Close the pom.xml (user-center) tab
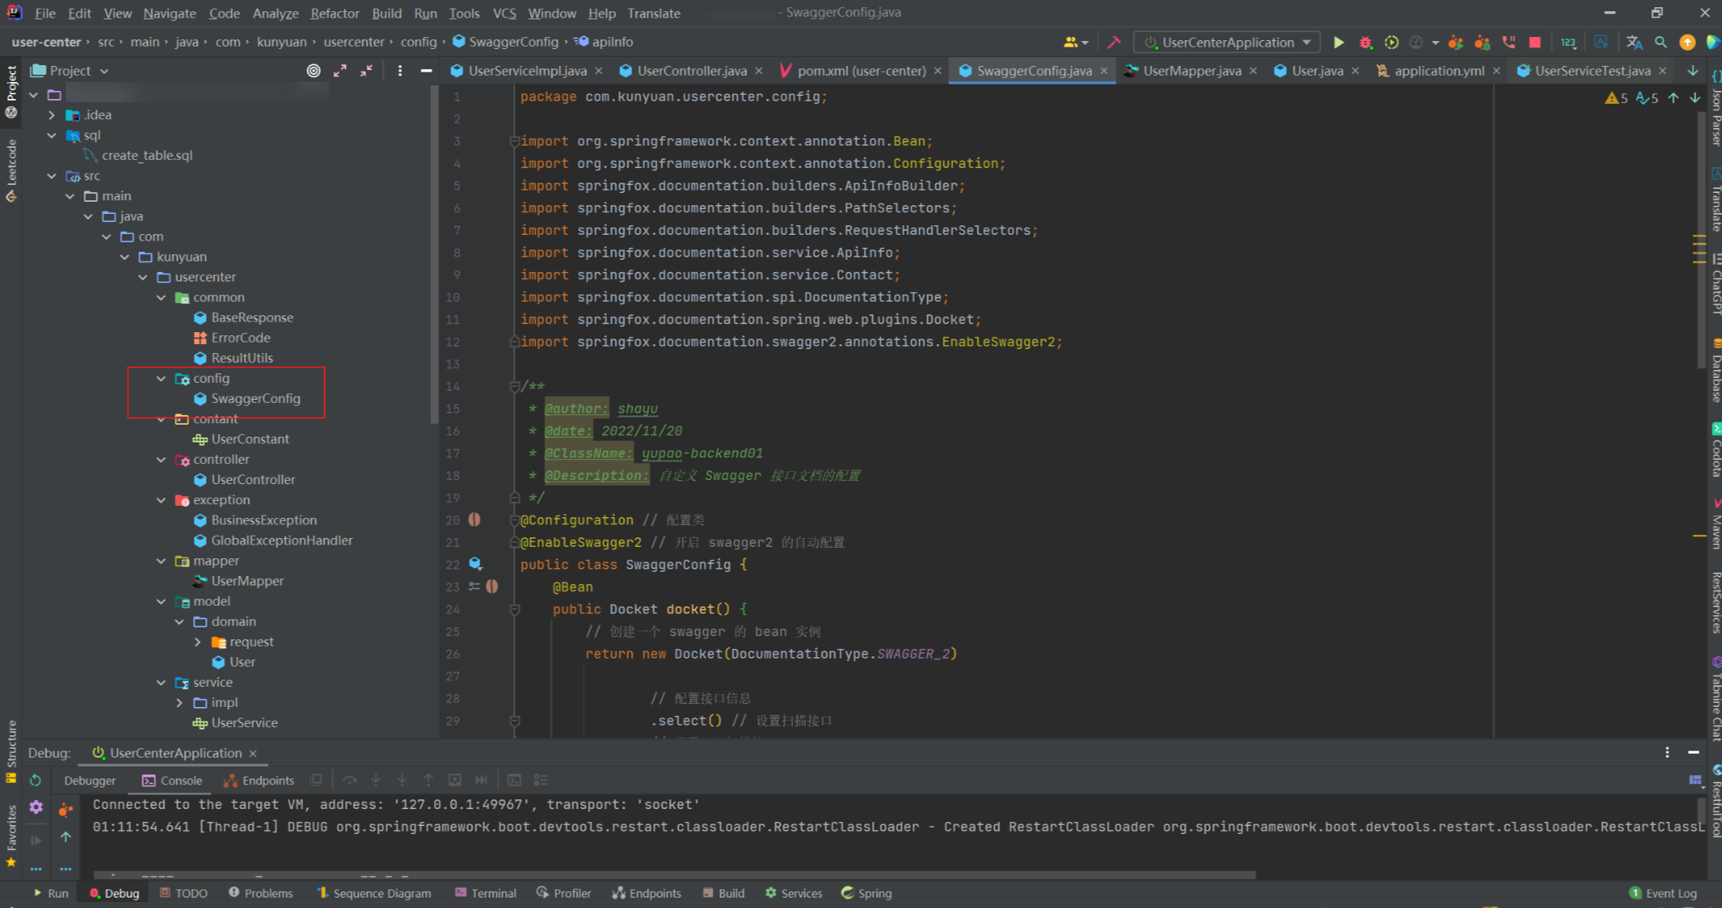 [938, 71]
